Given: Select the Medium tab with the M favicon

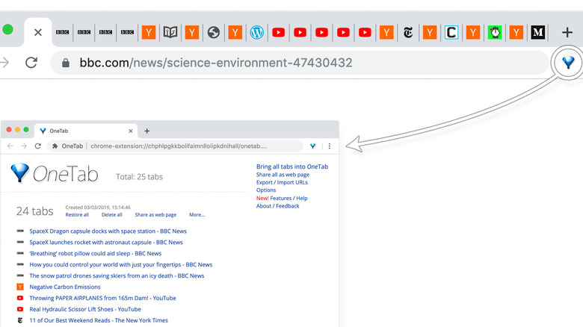Looking at the screenshot, I should (537, 32).
